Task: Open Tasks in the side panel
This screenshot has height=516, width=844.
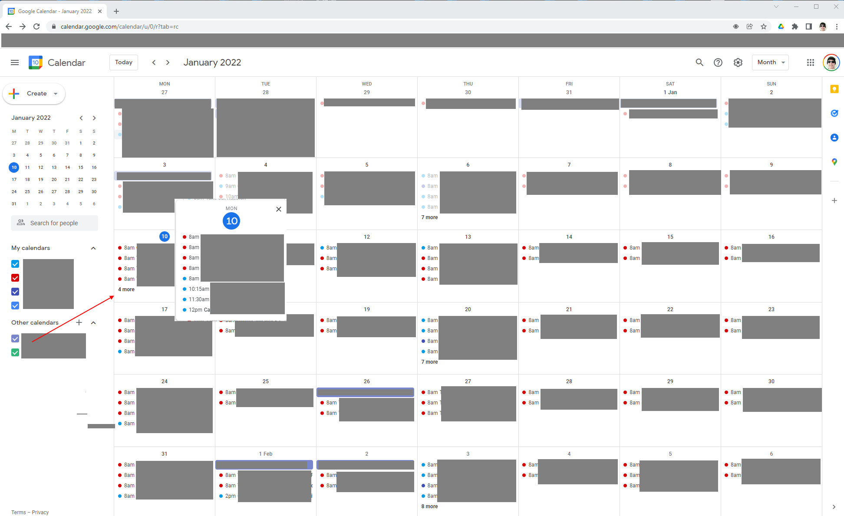Action: click(834, 113)
